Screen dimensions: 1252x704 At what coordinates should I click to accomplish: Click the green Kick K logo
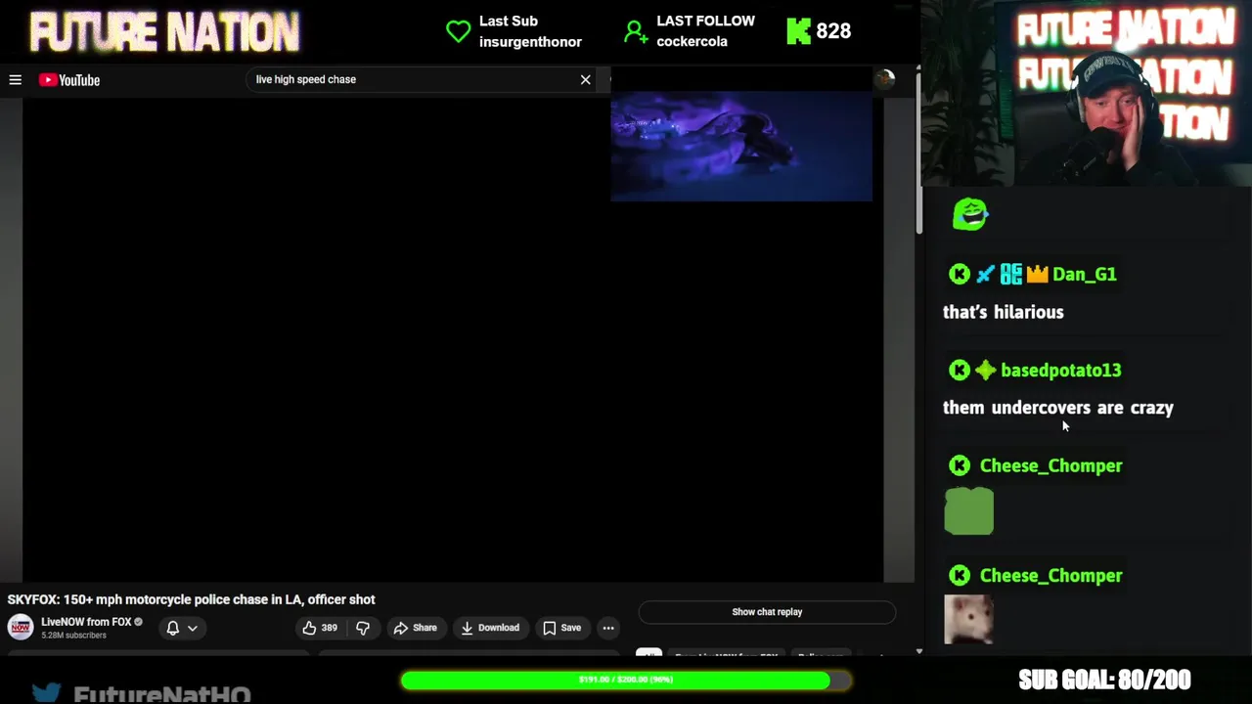click(798, 31)
